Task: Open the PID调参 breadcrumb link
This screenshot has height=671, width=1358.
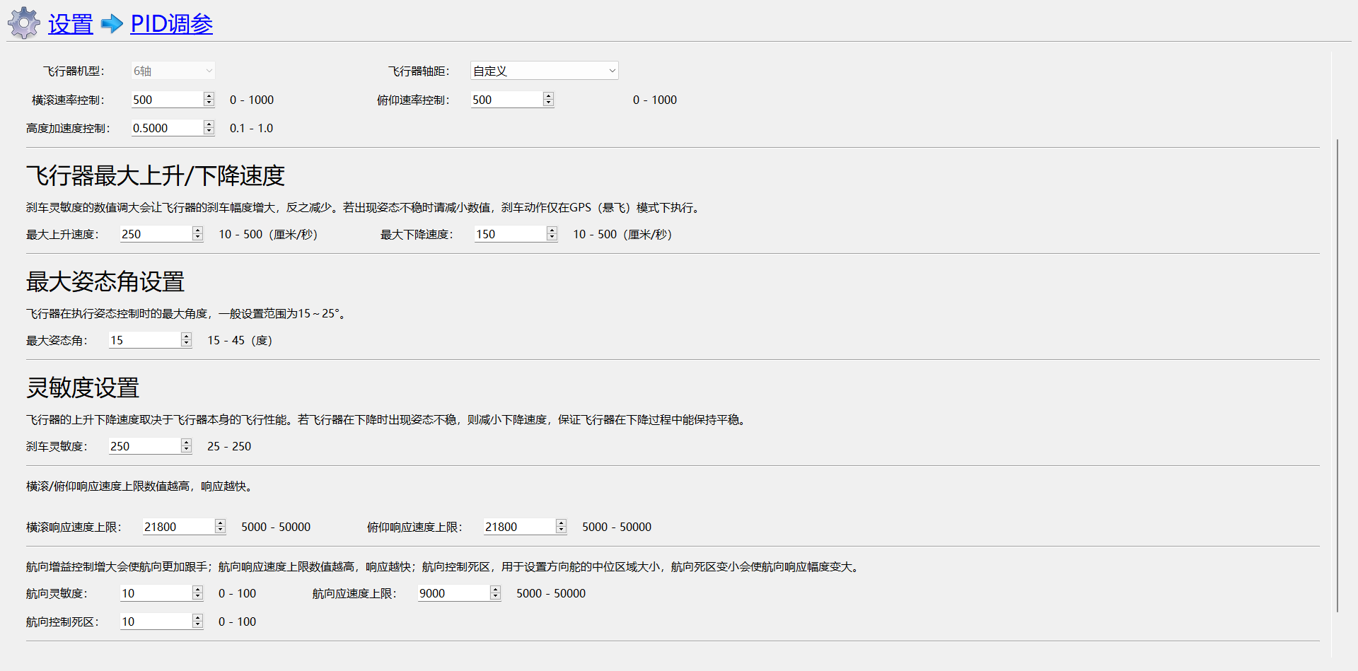Action: [x=172, y=24]
